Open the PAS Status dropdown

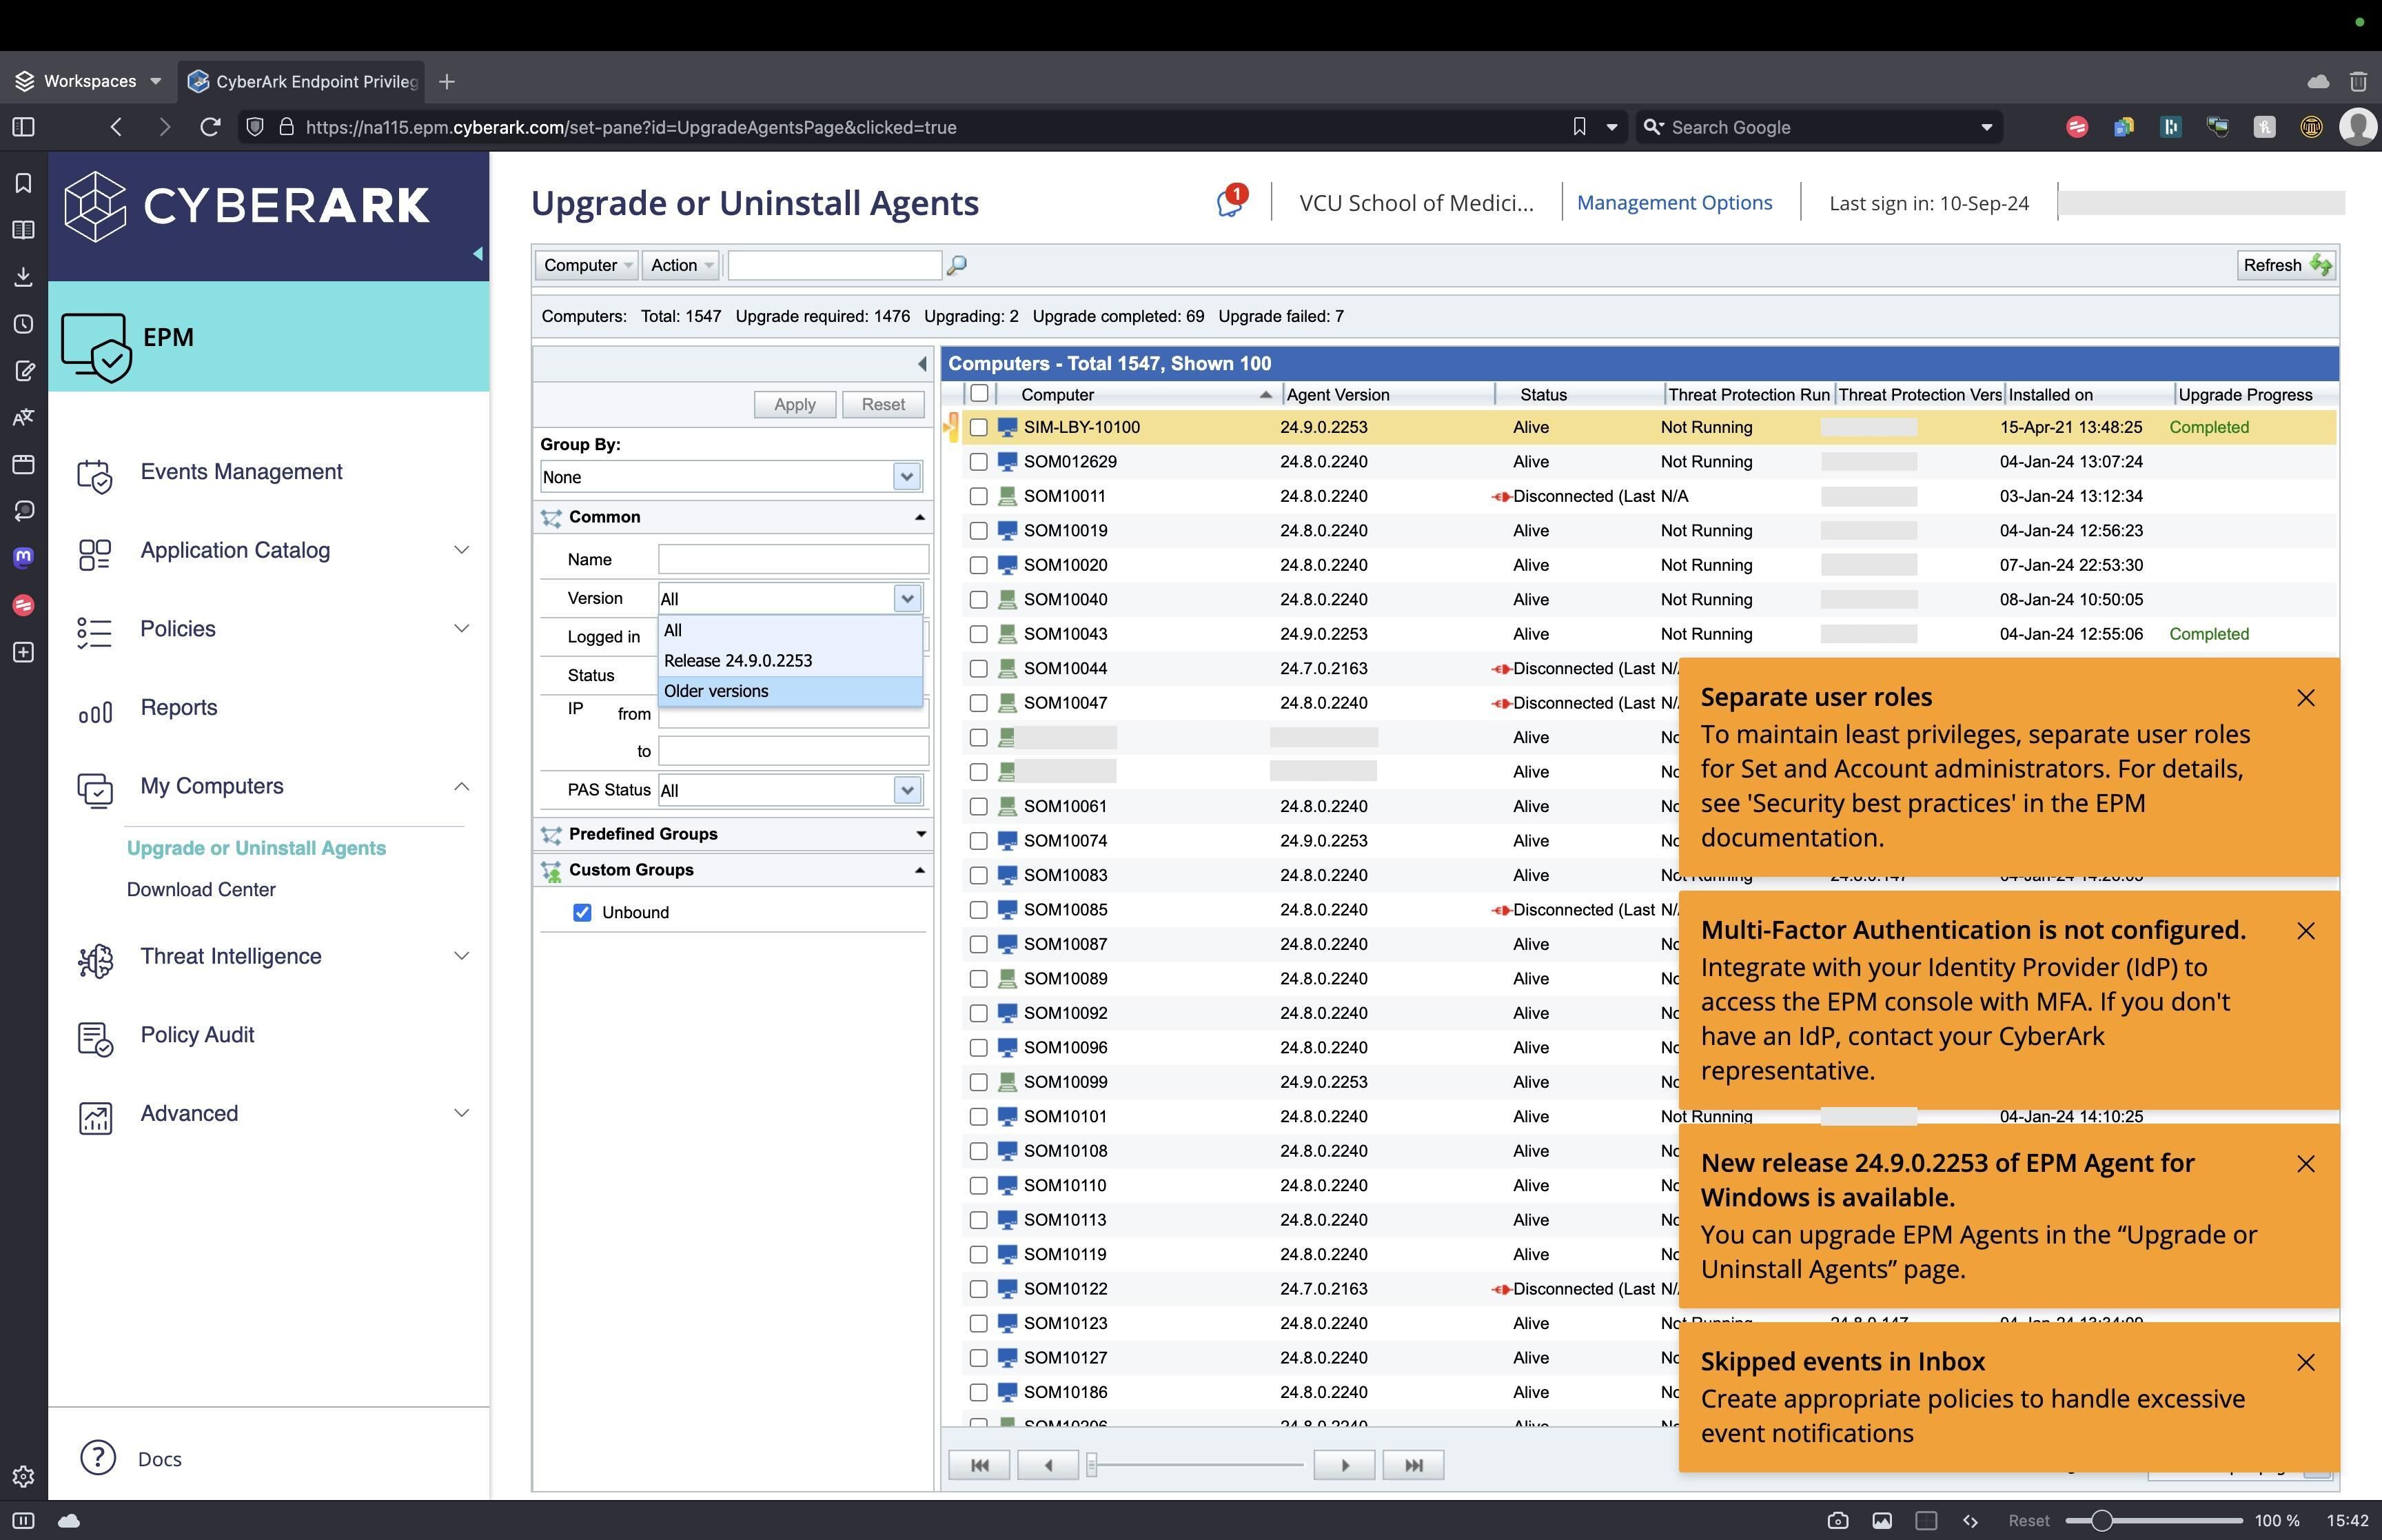click(x=906, y=790)
